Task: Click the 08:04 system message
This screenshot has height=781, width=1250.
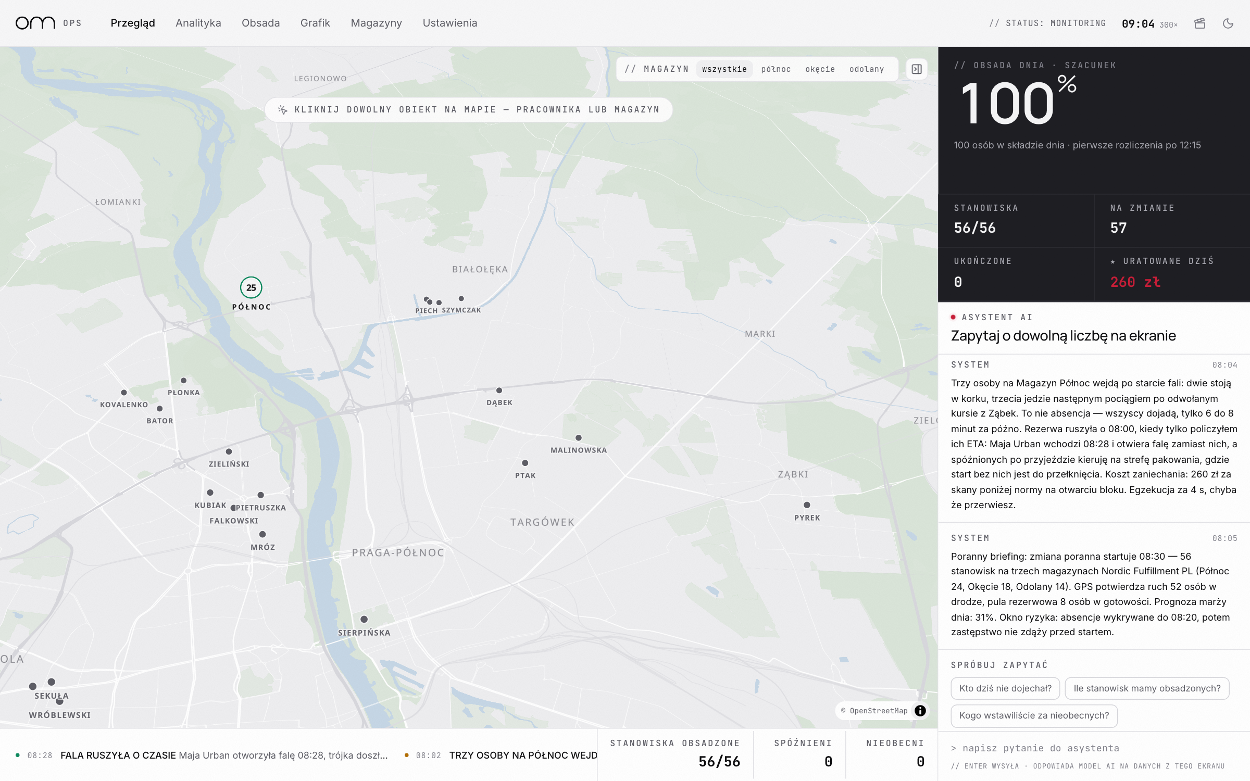Action: tap(1094, 438)
